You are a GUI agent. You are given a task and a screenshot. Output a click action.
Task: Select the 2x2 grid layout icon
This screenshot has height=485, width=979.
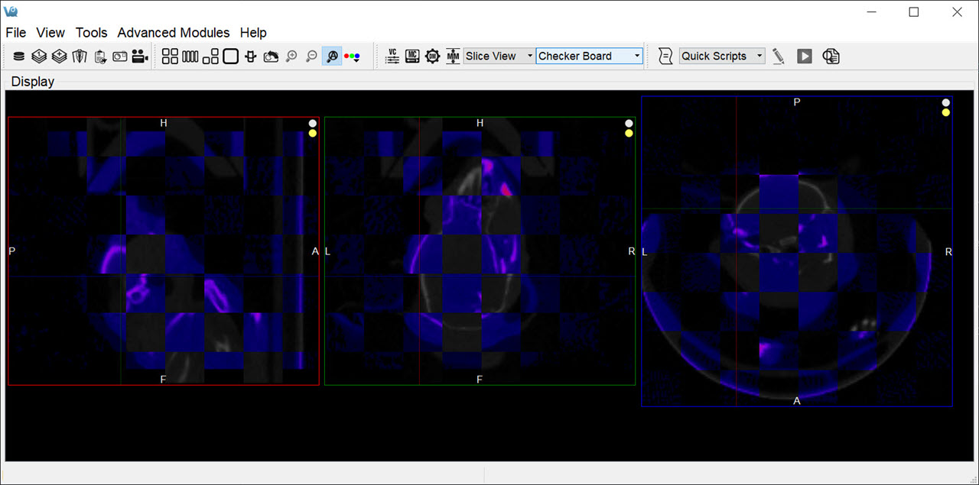(x=170, y=57)
